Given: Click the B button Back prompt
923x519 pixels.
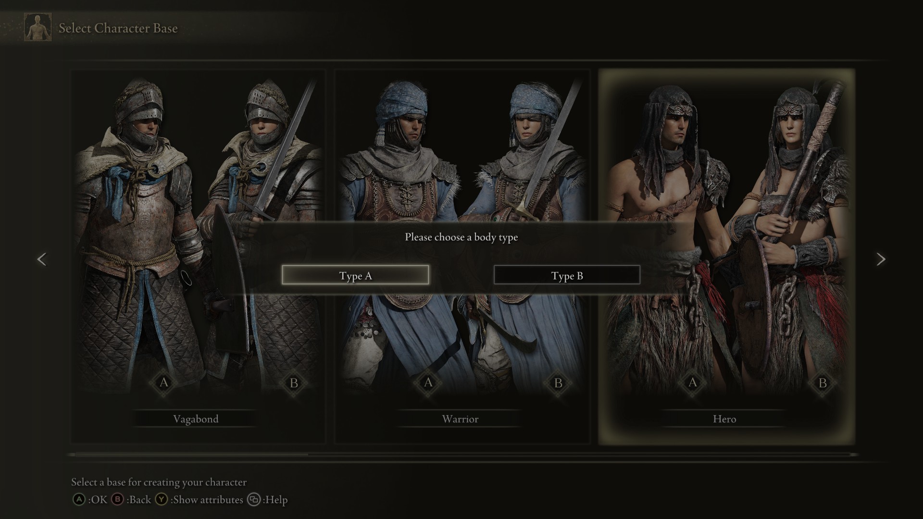Looking at the screenshot, I should pos(131,500).
